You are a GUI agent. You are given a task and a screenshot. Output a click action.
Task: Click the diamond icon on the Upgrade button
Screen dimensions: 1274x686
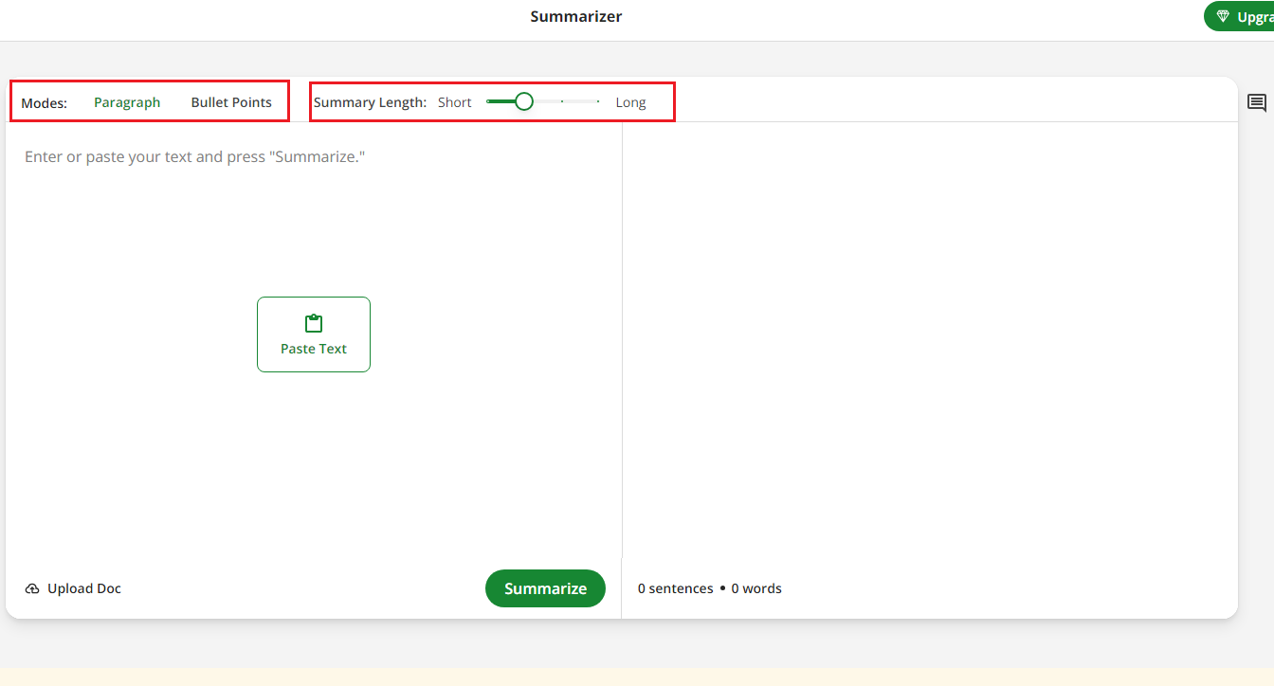click(1223, 17)
